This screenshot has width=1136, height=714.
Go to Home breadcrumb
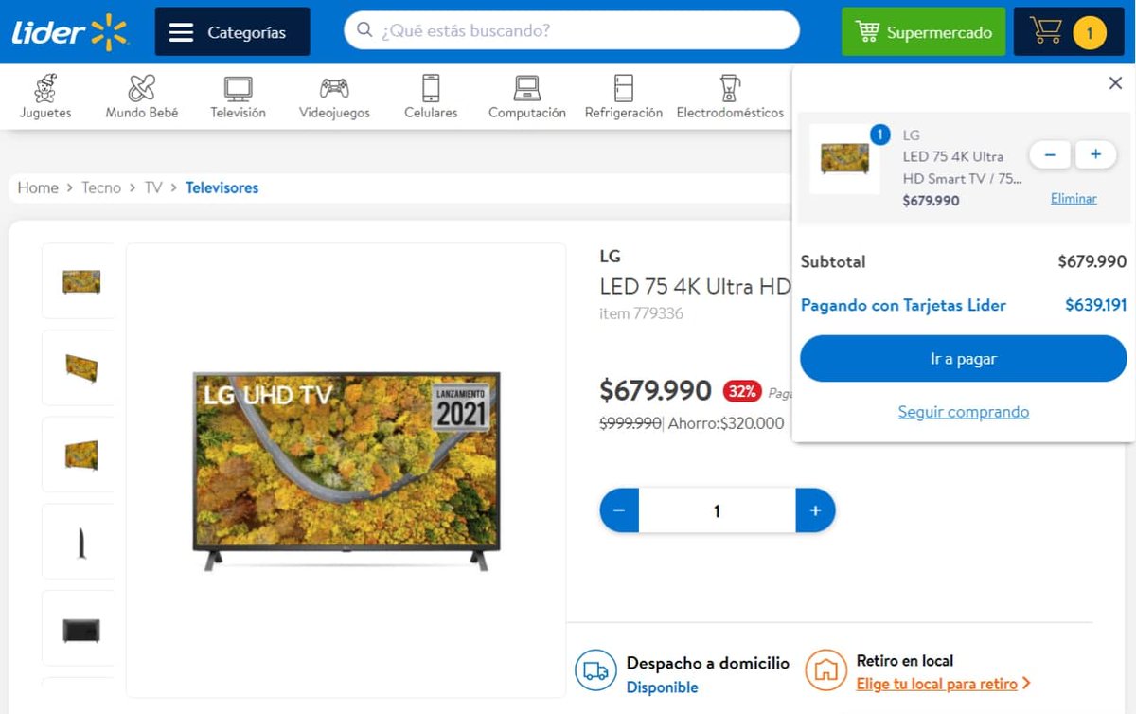pyautogui.click(x=38, y=187)
